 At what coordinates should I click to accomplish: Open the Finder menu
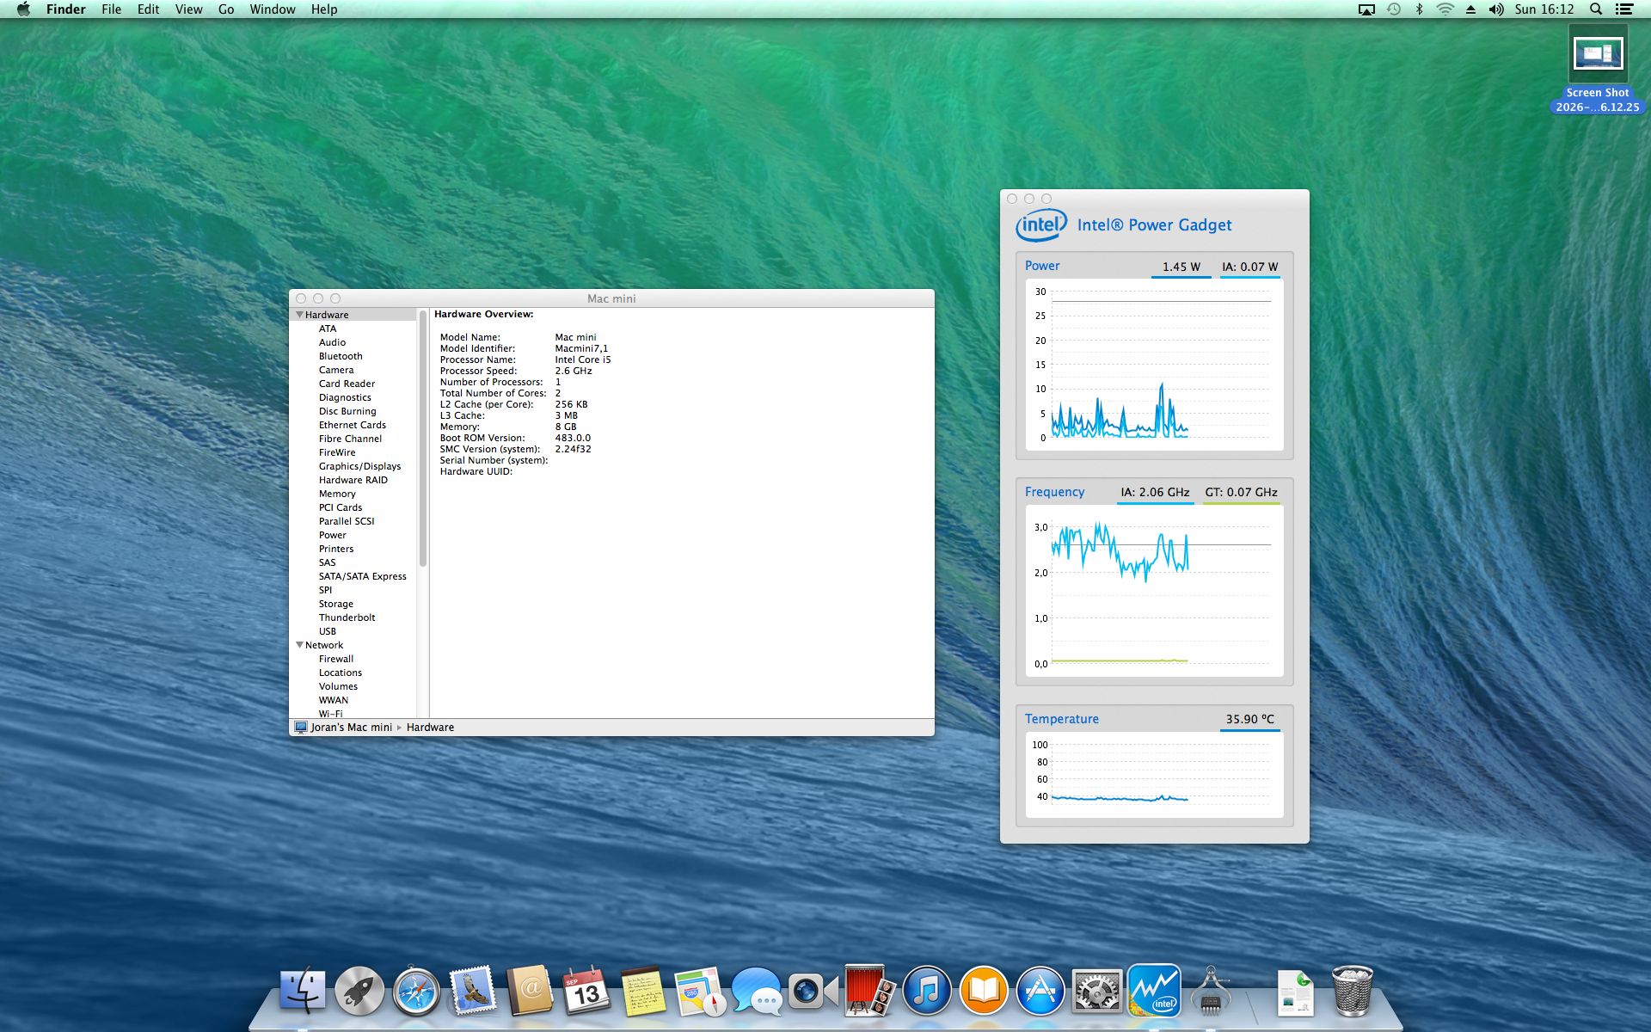coord(65,9)
